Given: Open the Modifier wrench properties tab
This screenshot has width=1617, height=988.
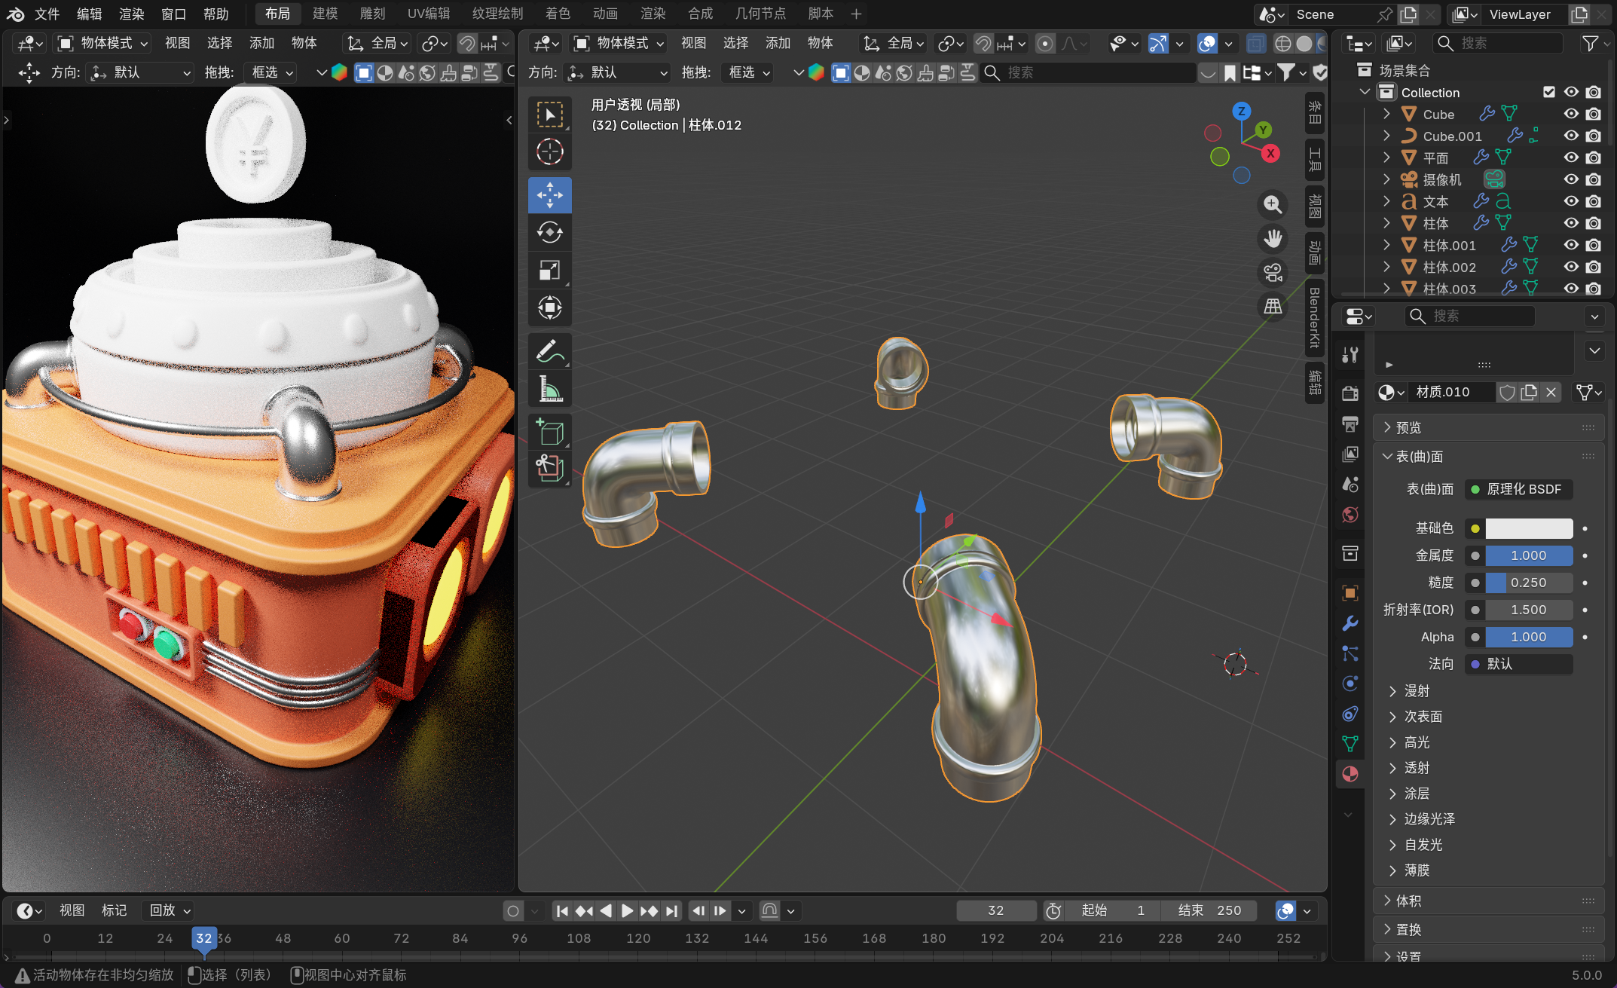Looking at the screenshot, I should 1350,623.
